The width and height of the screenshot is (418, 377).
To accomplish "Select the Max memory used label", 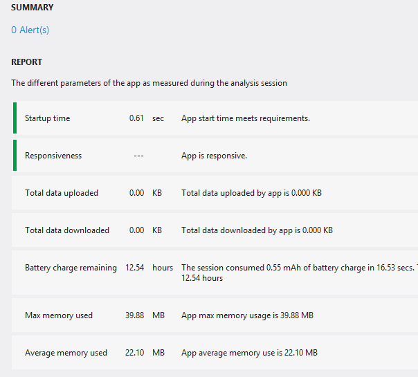I will point(59,315).
